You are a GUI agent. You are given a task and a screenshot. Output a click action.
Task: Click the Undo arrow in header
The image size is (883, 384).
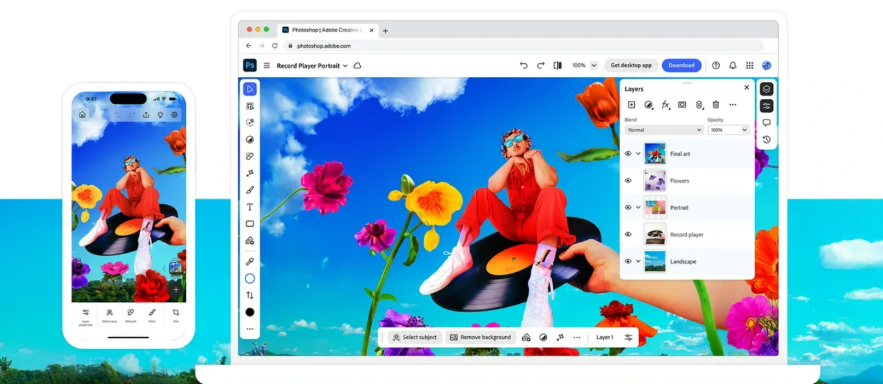coord(523,65)
